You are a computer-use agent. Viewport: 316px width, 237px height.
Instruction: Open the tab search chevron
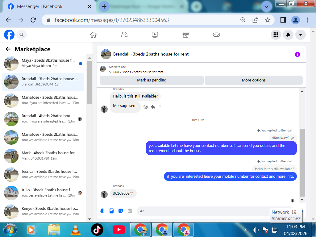point(266,7)
